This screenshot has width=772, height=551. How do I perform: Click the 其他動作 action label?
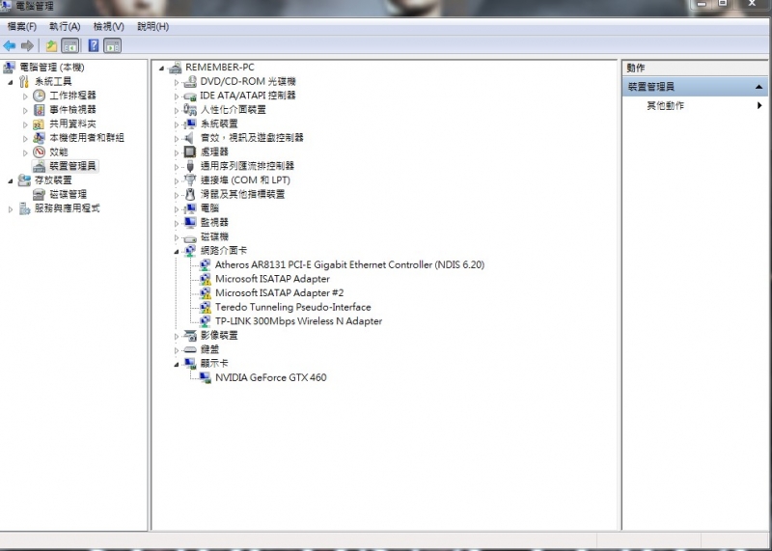point(665,105)
